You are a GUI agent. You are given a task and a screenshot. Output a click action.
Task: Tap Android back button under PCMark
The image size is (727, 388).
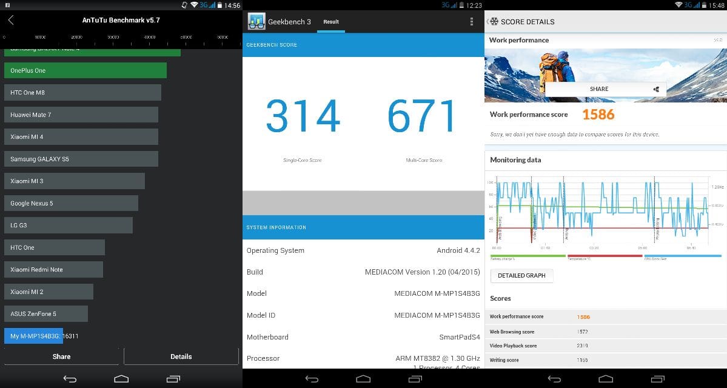(x=555, y=379)
